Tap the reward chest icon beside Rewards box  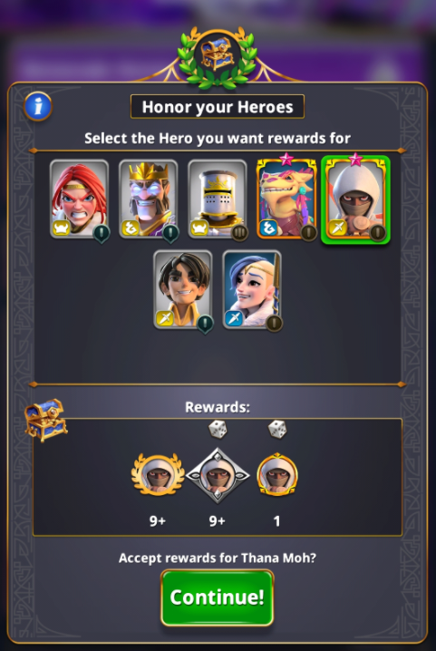click(x=45, y=420)
